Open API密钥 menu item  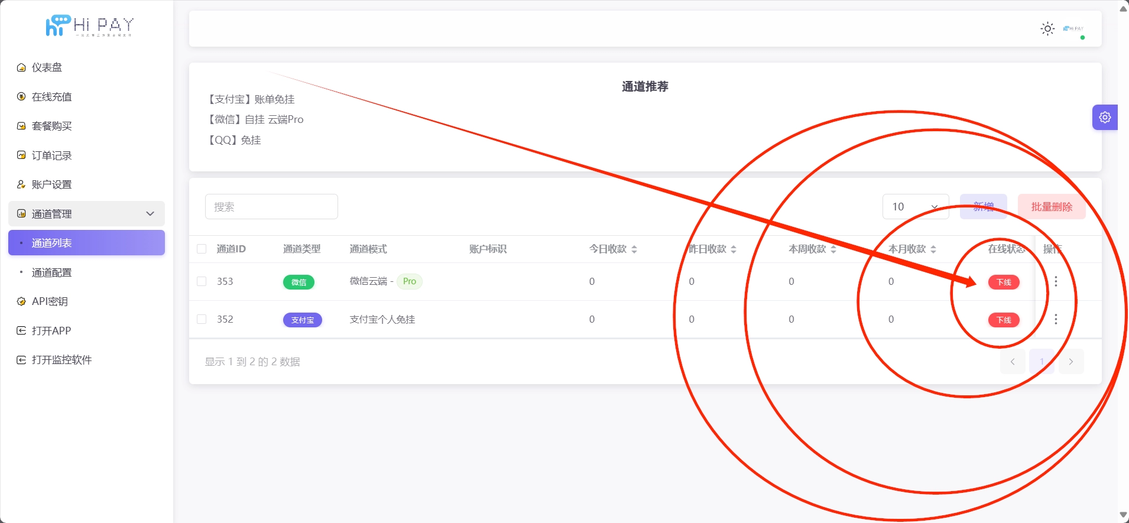pyautogui.click(x=86, y=301)
